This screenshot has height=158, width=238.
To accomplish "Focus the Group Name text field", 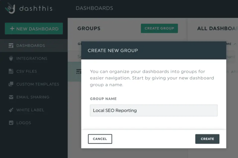I will pos(153,110).
